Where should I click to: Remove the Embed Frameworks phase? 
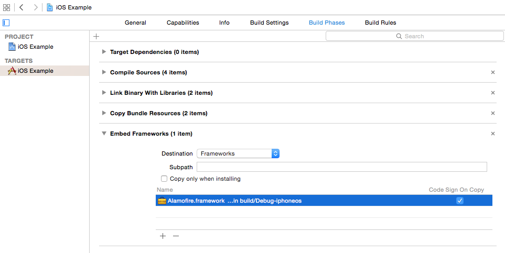(x=493, y=134)
